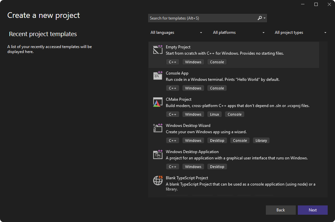Click the Desktop tag under Windows Desktop Application
335x222 pixels.
[x=217, y=166]
